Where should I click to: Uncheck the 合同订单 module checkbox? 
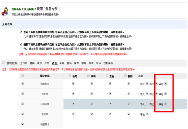coord(23,104)
